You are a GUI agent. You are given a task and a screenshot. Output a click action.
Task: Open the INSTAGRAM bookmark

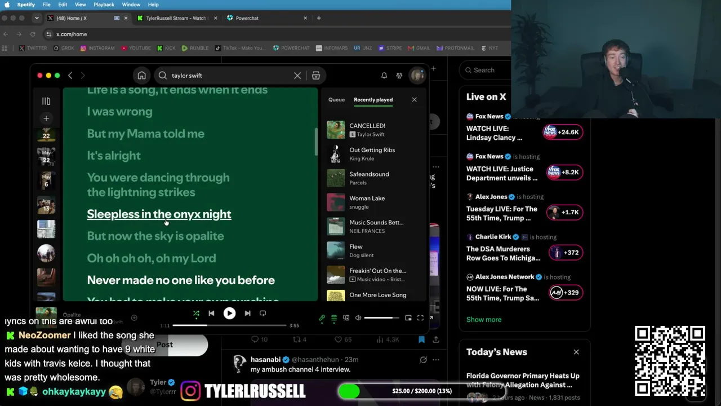pyautogui.click(x=97, y=48)
